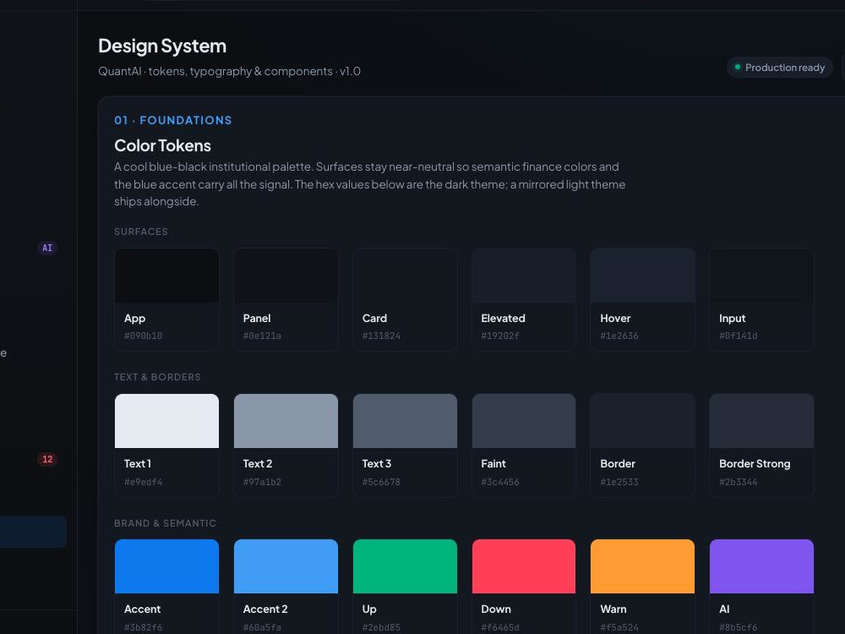
Task: Click hex value #2b3344
Action: 739,482
